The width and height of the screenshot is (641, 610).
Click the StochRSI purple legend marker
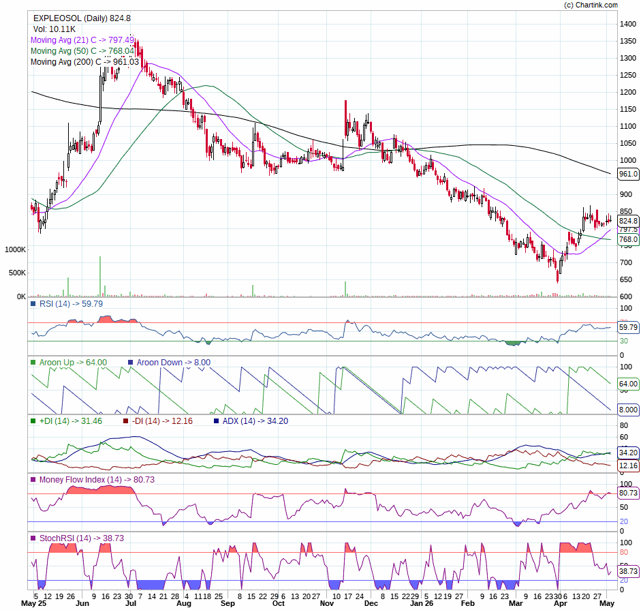tap(33, 538)
